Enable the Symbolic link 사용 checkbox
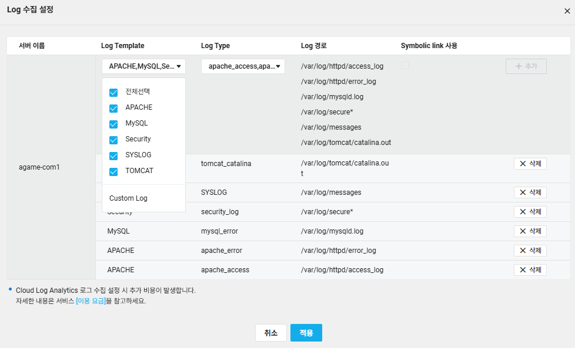The height and width of the screenshot is (348, 575). [405, 65]
